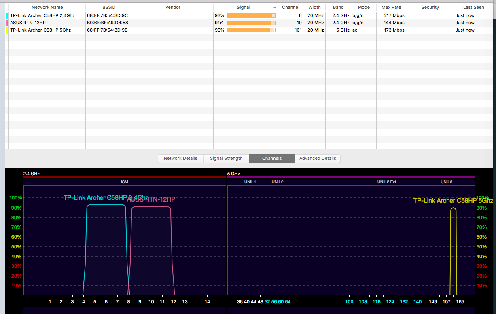Click the yellow TP-Link 5Ghz label in the 5 GHz graph
496x314 pixels.
pos(453,200)
